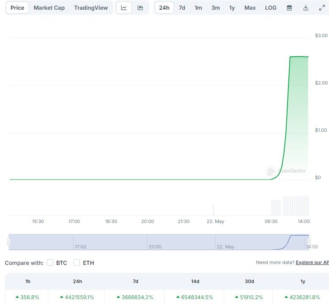Select the Price tab
Viewport: 329px width, 305px height.
tap(17, 8)
